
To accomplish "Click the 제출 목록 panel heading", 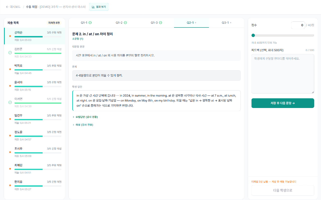I will [13, 23].
